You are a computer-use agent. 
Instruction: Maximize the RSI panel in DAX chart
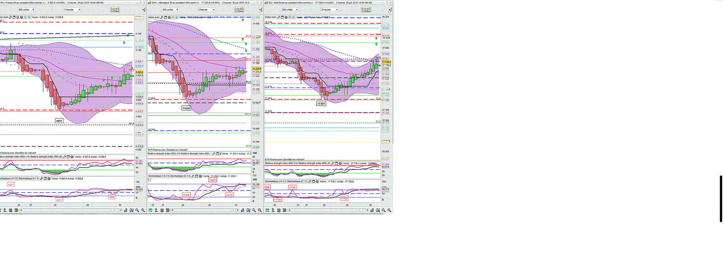point(218,154)
